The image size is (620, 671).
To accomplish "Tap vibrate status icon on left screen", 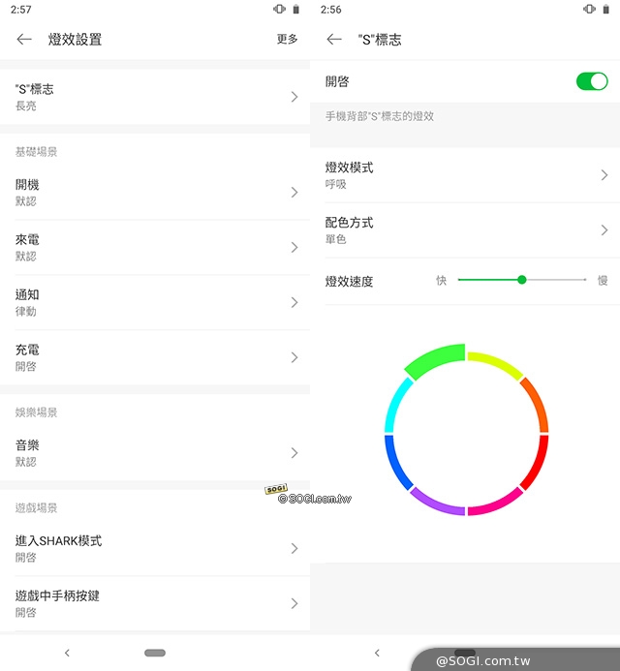I will click(280, 9).
